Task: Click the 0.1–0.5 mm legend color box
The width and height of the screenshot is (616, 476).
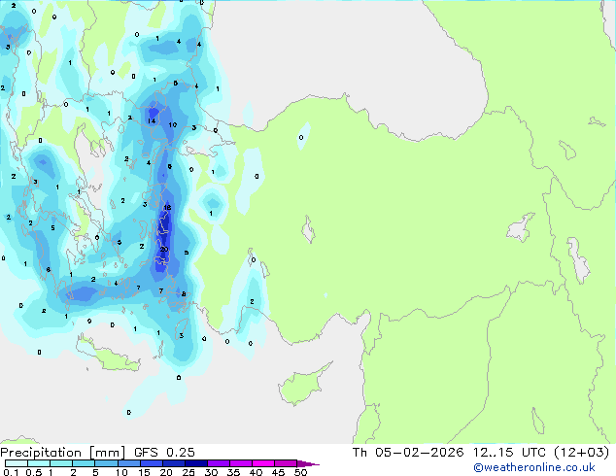Action: [17, 463]
